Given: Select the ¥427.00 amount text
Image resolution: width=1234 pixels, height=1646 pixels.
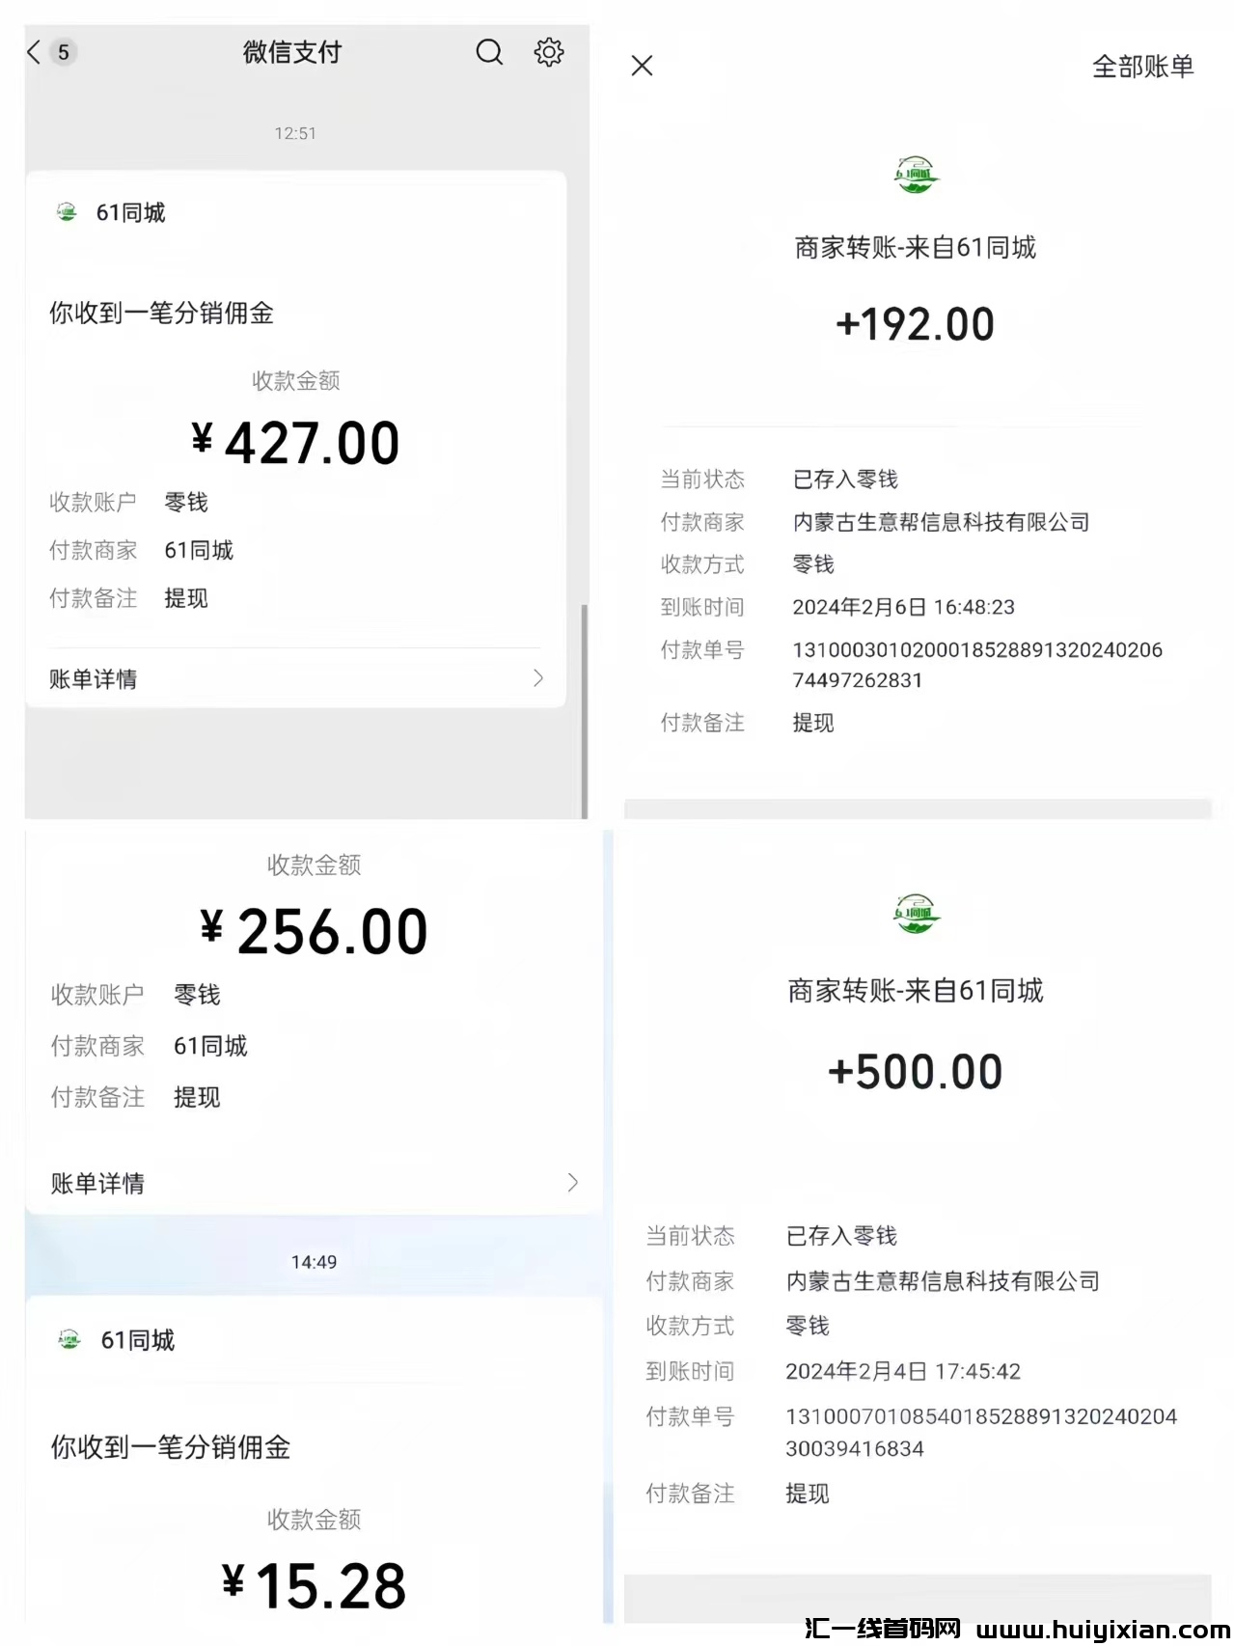Looking at the screenshot, I should point(296,444).
